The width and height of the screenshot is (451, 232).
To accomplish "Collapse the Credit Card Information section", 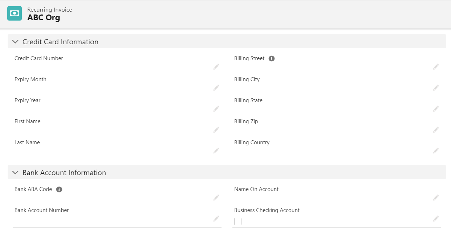I will (15, 42).
